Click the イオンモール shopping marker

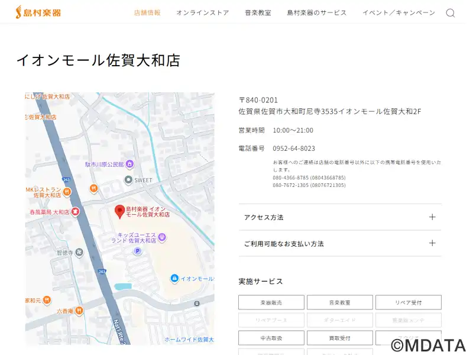tap(174, 278)
